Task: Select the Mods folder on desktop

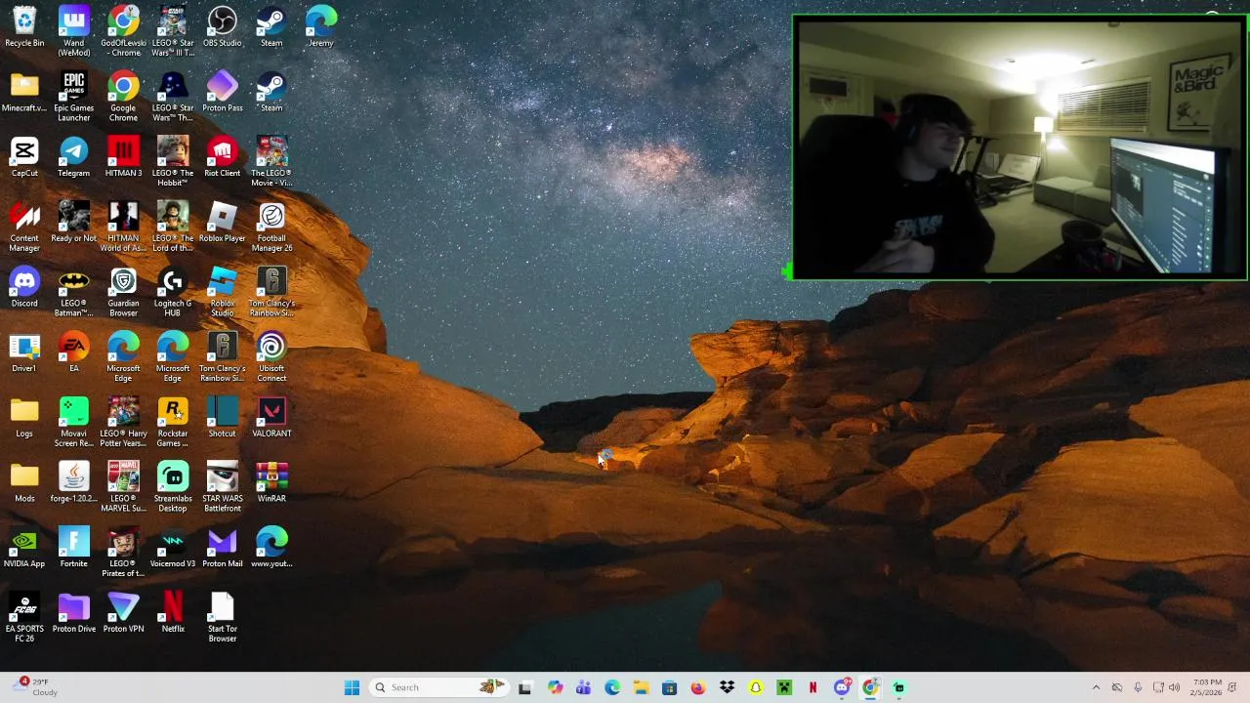Action: (x=24, y=483)
